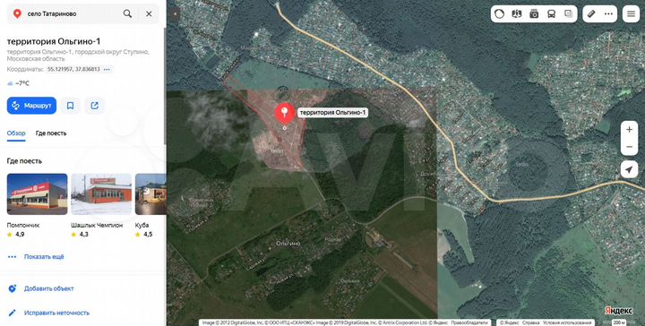Open the Помпончик photo thumbnail
The height and width of the screenshot is (326, 645).
(37, 194)
